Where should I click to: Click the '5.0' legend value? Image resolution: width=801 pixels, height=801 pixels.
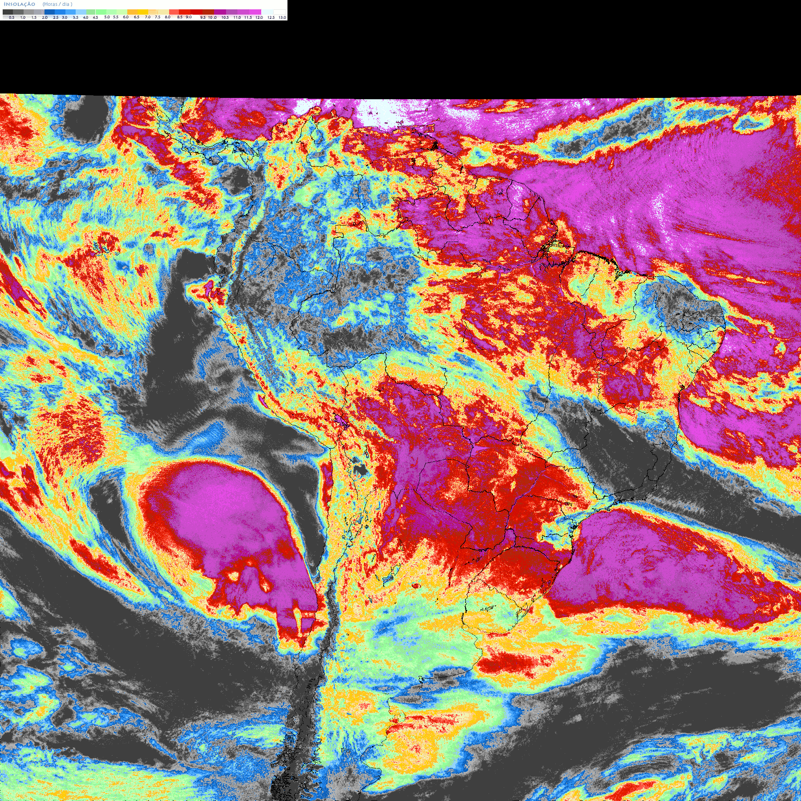(x=107, y=17)
